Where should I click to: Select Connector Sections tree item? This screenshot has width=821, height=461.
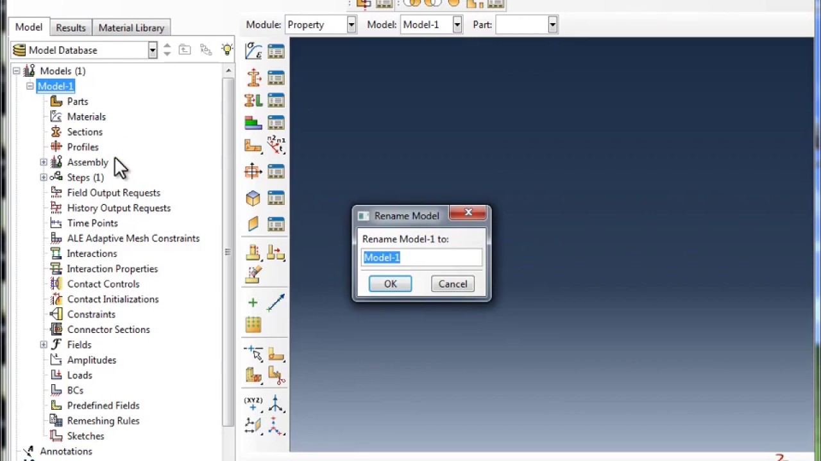click(x=108, y=330)
